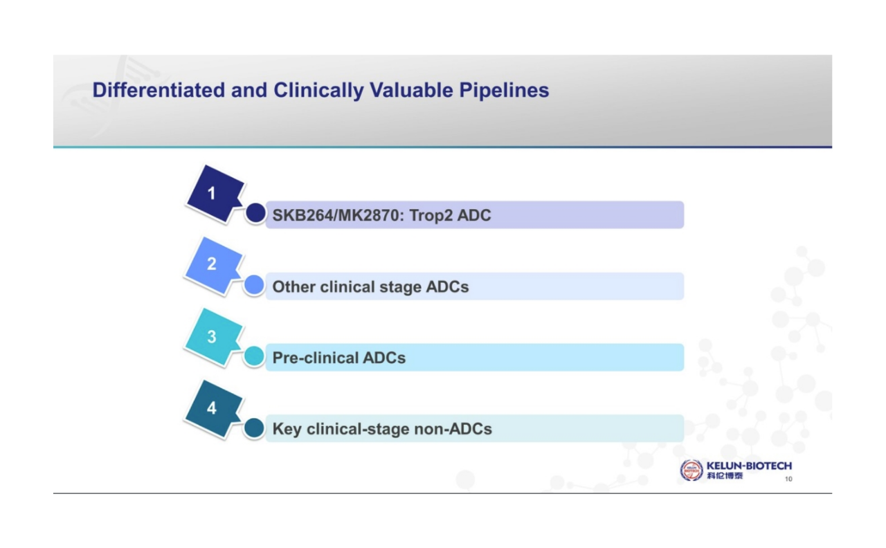Screen dimensions: 886x548
Task: Open the Key clinical-stage non-ADCs bar
Action: click(475, 429)
